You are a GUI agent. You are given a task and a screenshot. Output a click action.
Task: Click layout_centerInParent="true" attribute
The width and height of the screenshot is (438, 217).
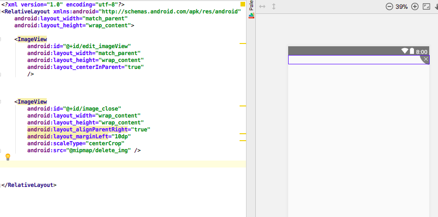(x=86, y=67)
